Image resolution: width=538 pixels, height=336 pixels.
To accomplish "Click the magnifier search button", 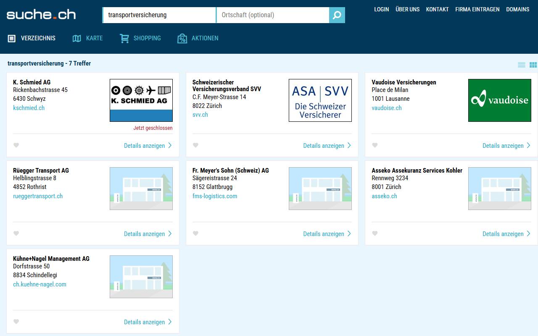I will tap(337, 15).
